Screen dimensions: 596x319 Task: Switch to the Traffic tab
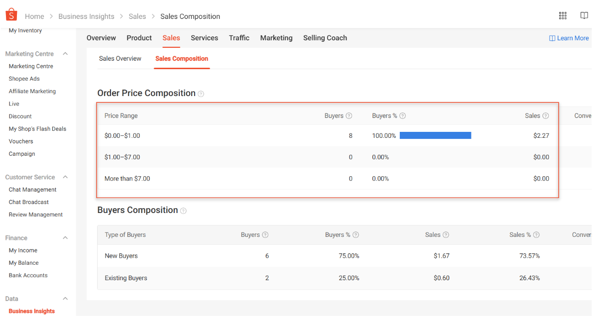click(x=239, y=38)
